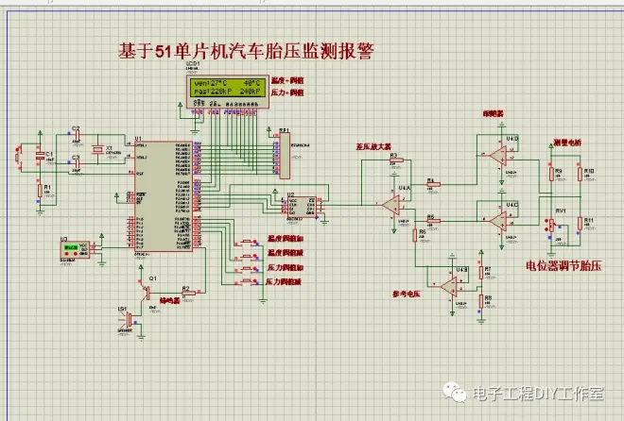Click capacitor C2 symbol
The image size is (624, 421).
pos(77,135)
